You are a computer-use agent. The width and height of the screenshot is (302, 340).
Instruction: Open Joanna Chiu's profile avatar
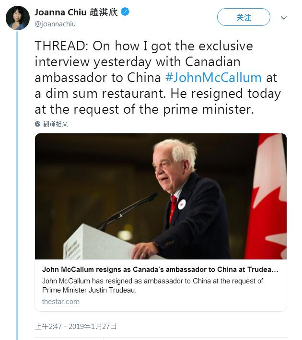coord(17,18)
